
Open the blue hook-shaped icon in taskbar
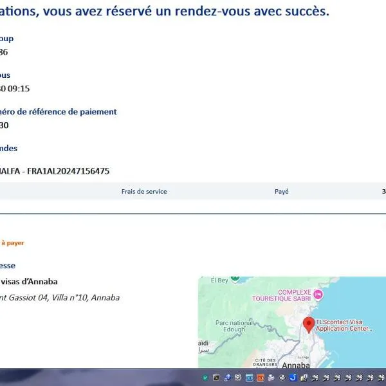(x=292, y=378)
